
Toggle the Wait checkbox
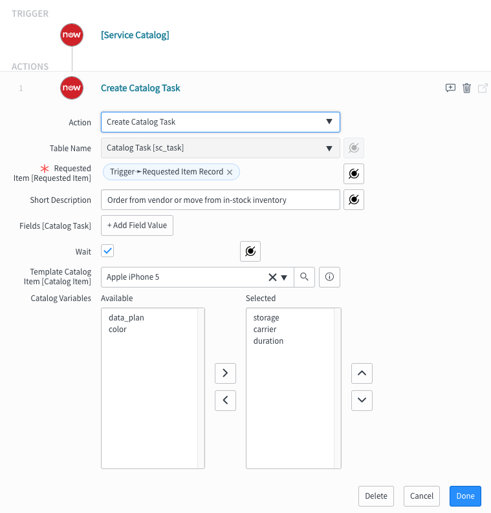click(107, 251)
